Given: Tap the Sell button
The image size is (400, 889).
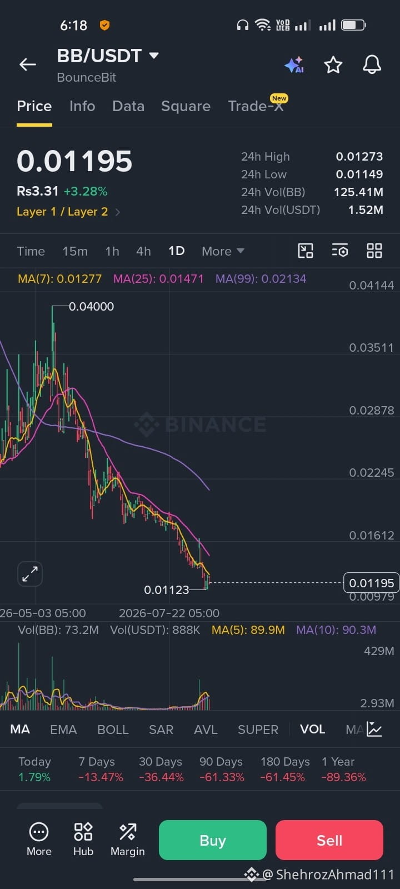Looking at the screenshot, I should [x=329, y=840].
